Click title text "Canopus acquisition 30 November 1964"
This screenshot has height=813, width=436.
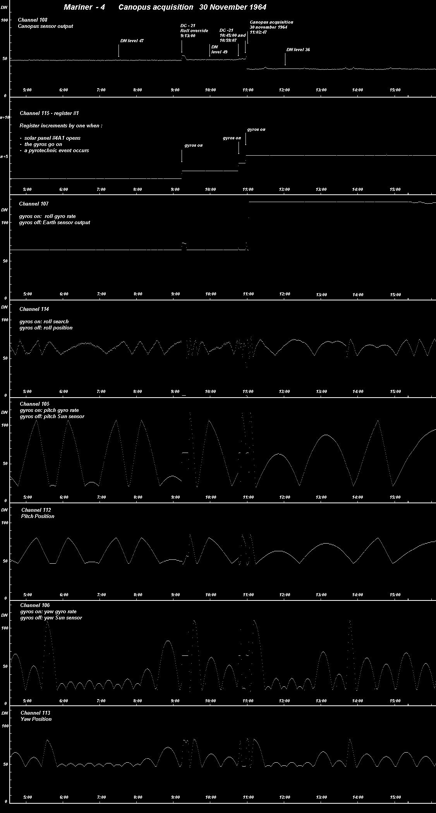pos(192,7)
